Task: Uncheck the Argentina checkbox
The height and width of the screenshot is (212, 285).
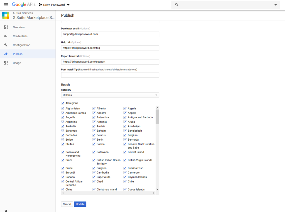Action: click(x=63, y=122)
